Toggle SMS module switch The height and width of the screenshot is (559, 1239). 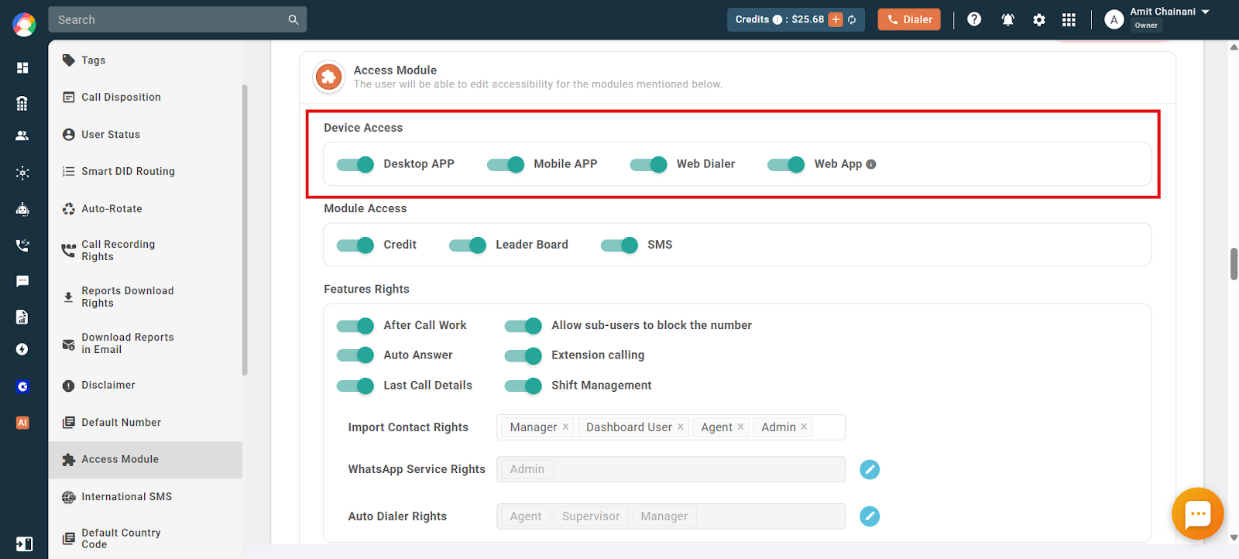coord(619,245)
